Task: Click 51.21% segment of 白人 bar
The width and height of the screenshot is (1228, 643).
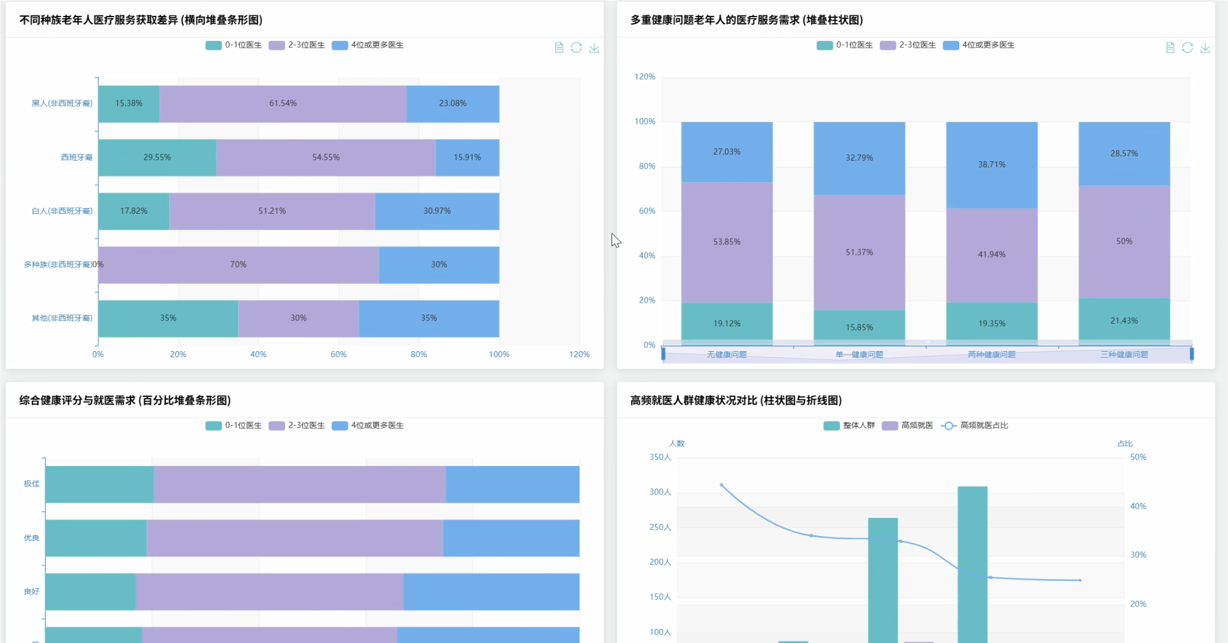Action: point(272,211)
